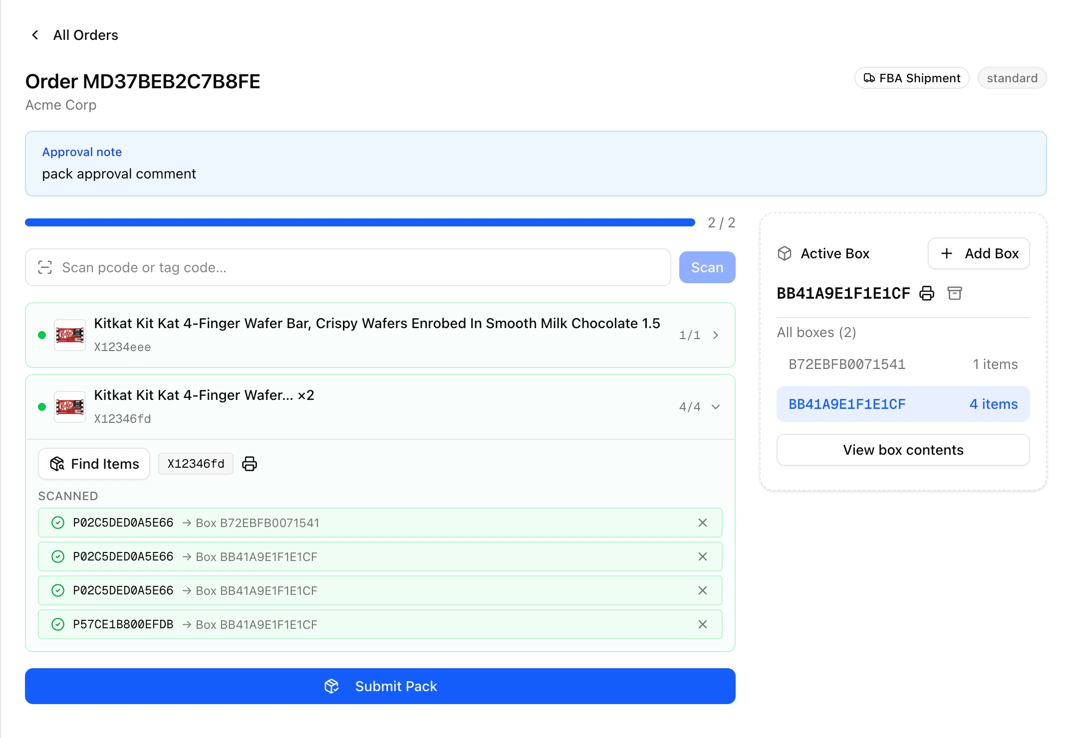The image size is (1086, 738).
Task: Archive box BB41A9E1F1E1CF with archive icon
Action: pos(955,293)
